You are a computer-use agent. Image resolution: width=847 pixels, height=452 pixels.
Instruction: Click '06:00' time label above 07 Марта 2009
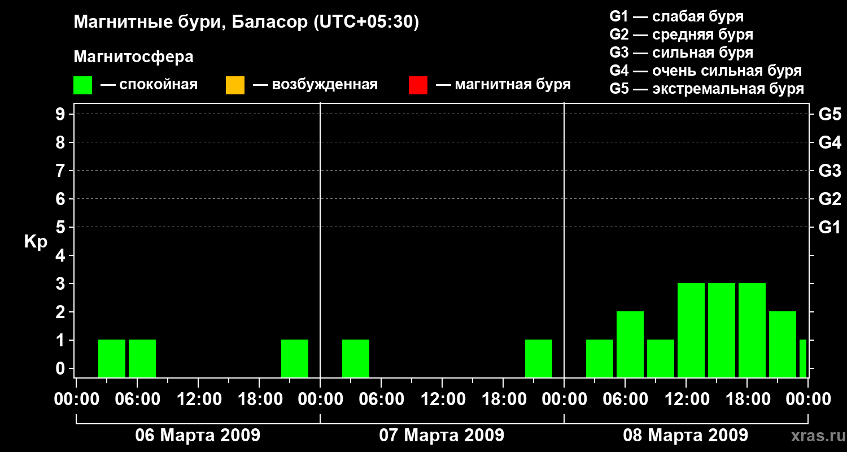tap(381, 399)
